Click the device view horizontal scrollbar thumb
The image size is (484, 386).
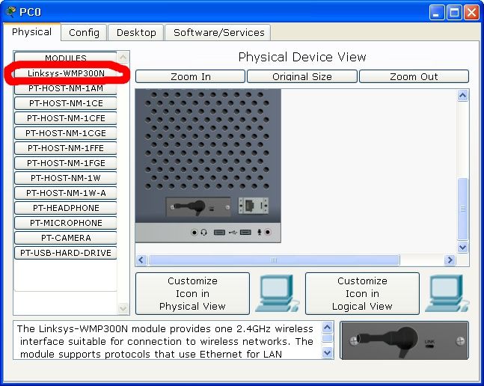point(274,260)
